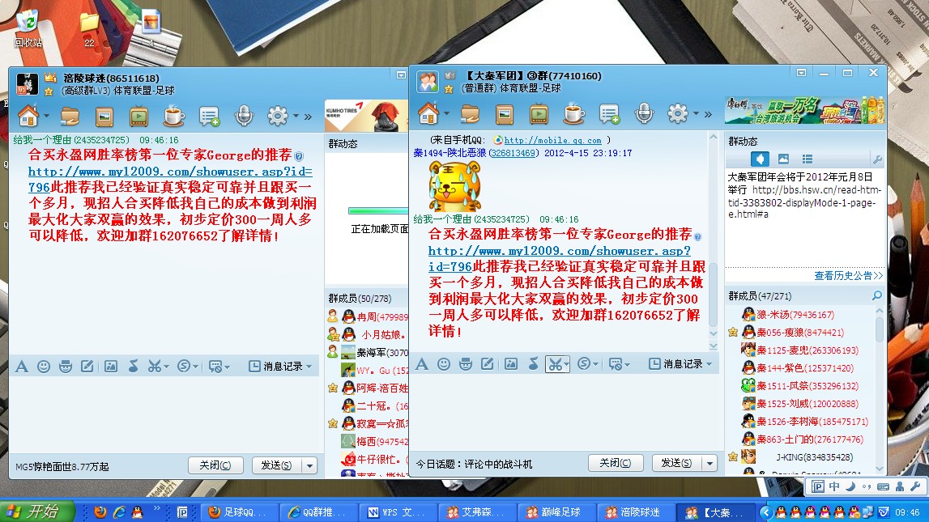929x522 pixels.
Task: Click send picture icon in 大秦军团 chat
Action: tap(511, 364)
